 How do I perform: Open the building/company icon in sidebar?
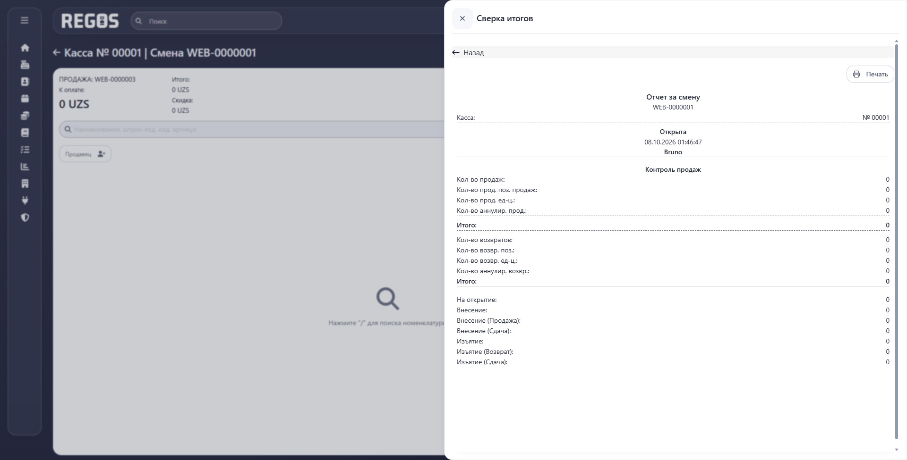(x=25, y=184)
